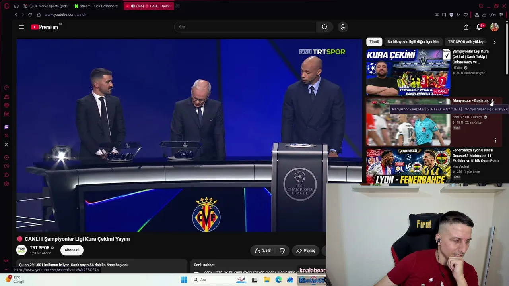The width and height of the screenshot is (509, 286).
Task: Open the TRT SPOR channel name link
Action: pos(40,248)
